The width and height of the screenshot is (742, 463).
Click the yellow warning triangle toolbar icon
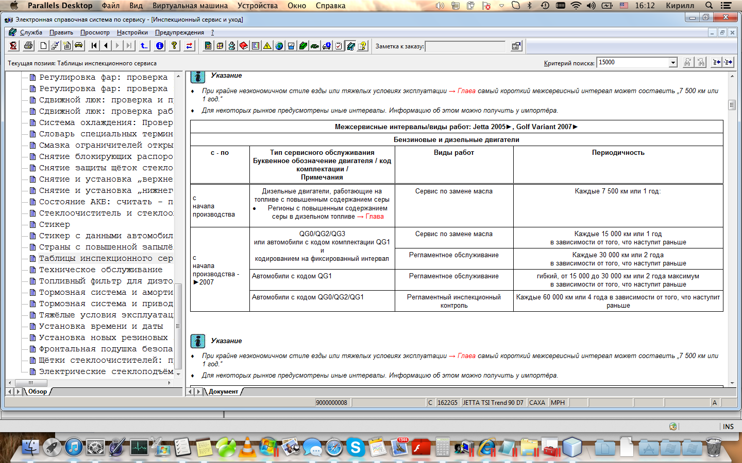click(267, 46)
